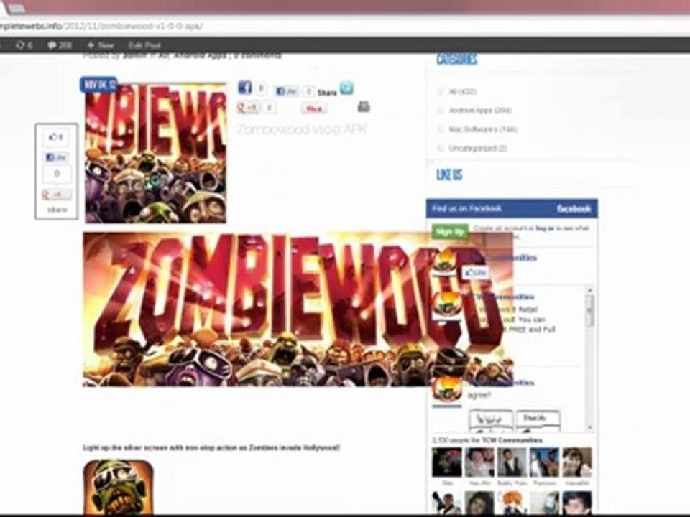Click the Google +1 button above the title
Screen dimensions: 690x517
click(x=248, y=107)
